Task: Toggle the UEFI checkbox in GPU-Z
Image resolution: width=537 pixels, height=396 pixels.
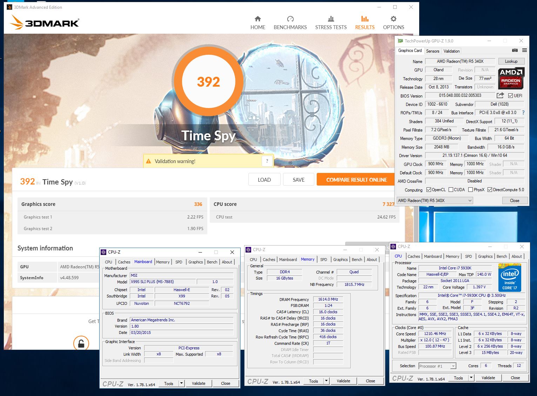Action: 511,95
